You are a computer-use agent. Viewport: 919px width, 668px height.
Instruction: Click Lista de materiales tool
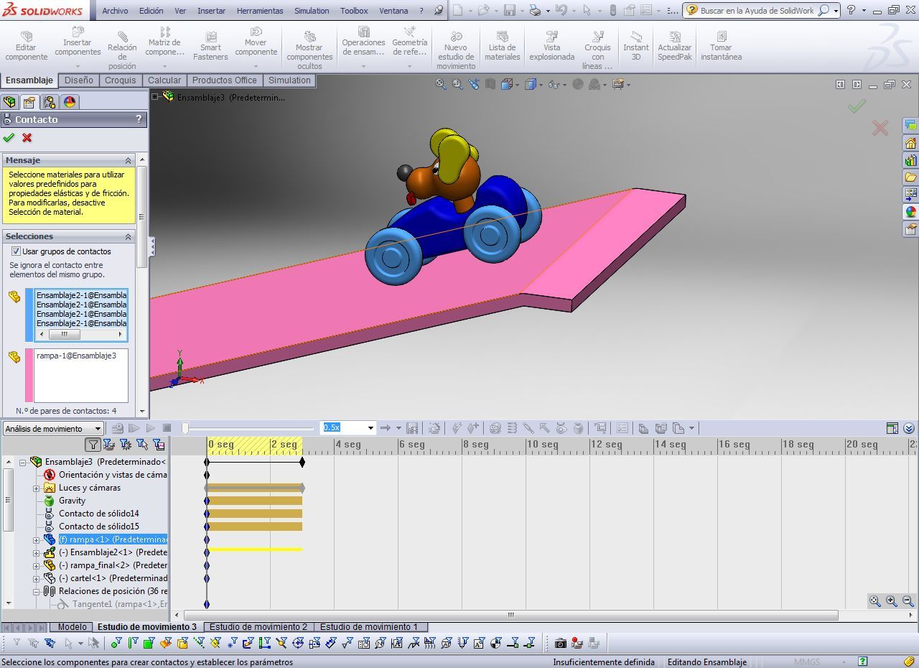(503, 46)
